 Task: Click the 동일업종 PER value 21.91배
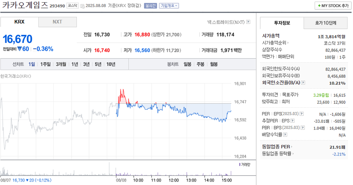click(338, 147)
